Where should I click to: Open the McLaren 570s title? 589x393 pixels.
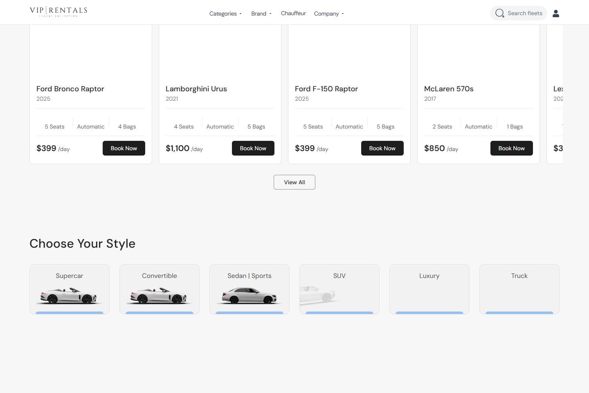pyautogui.click(x=449, y=89)
